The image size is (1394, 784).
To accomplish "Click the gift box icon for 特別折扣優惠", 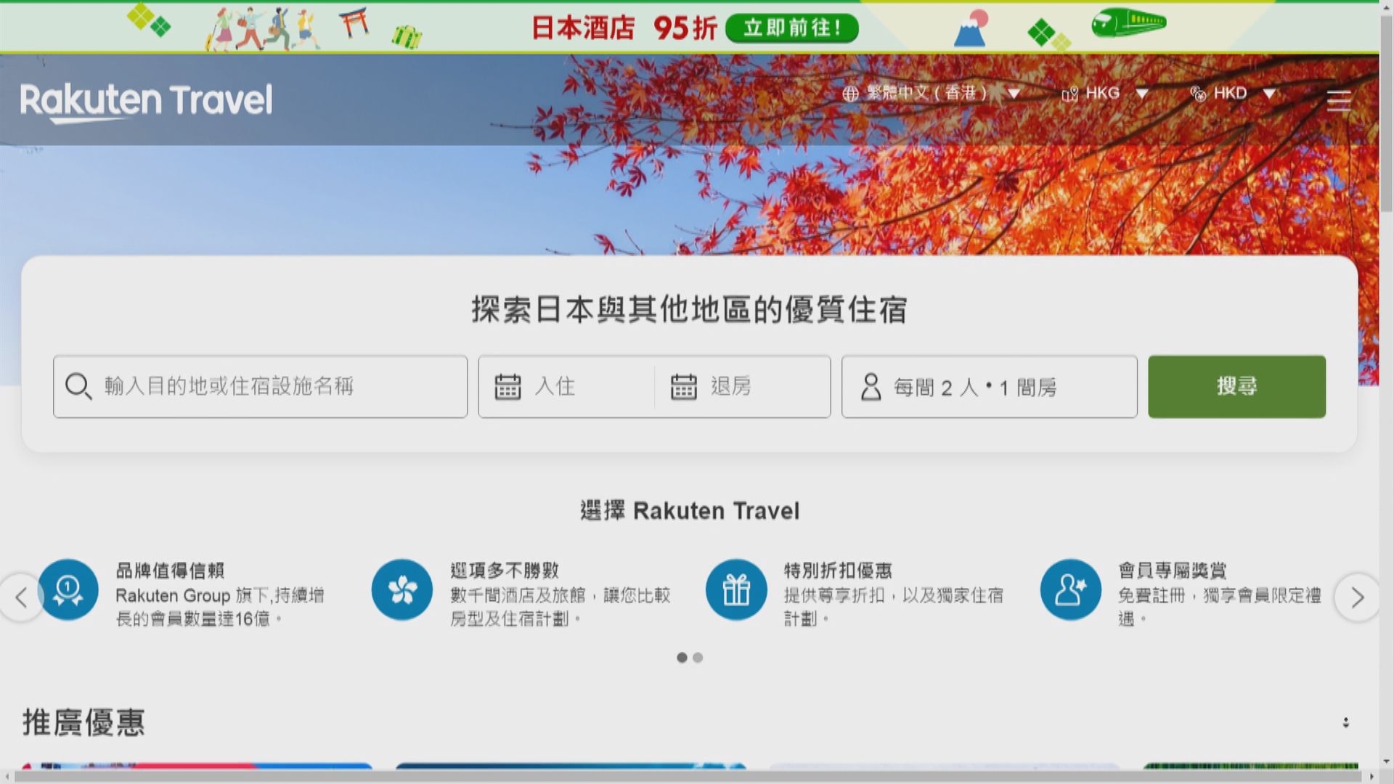I will click(x=736, y=589).
